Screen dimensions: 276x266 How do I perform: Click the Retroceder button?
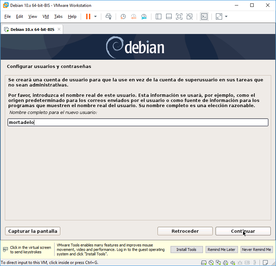click(x=185, y=231)
